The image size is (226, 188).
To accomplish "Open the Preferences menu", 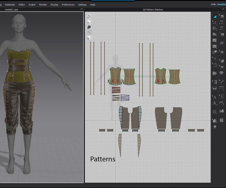I will (68, 5).
